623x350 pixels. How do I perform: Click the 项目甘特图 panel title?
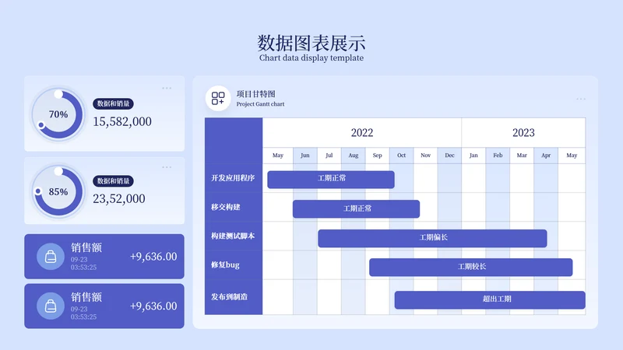[256, 94]
